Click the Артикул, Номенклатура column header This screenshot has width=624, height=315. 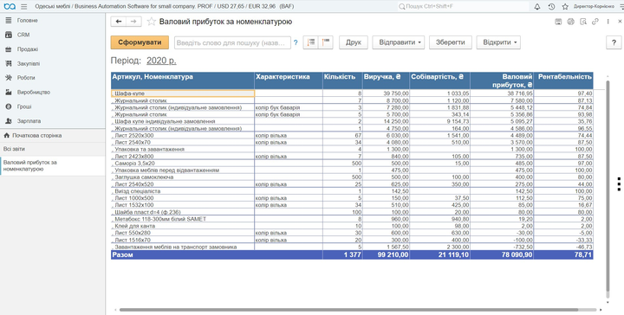coord(183,80)
